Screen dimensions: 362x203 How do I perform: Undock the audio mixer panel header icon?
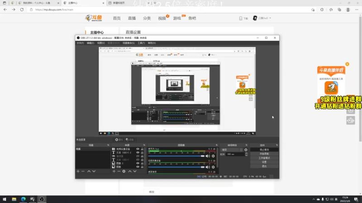pyautogui.click(x=217, y=145)
